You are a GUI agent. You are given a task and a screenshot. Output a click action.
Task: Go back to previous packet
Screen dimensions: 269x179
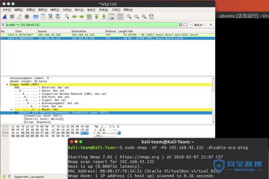[x=74, y=17]
